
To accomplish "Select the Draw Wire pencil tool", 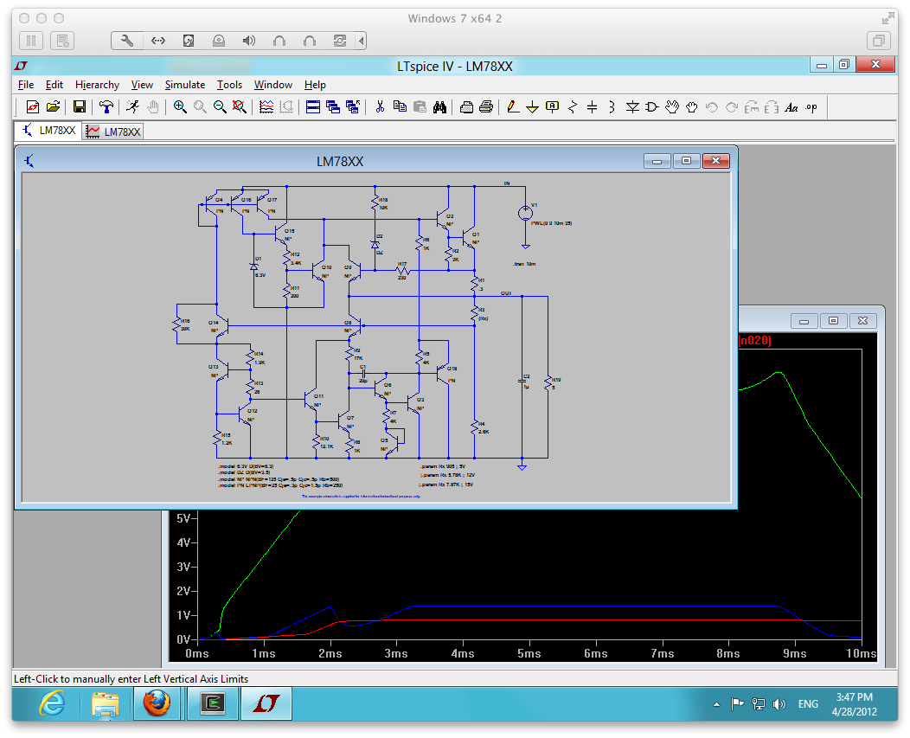I will (512, 106).
